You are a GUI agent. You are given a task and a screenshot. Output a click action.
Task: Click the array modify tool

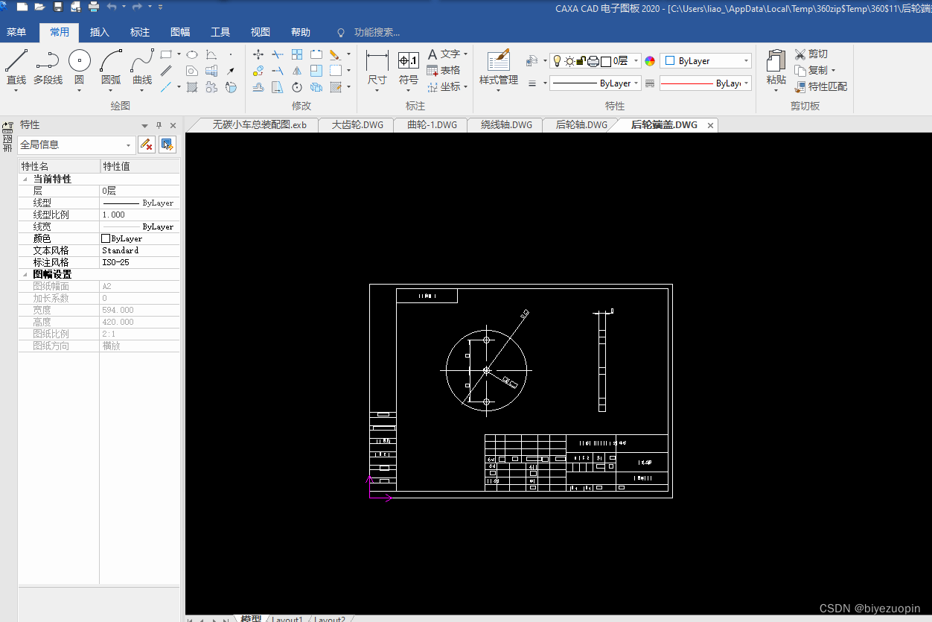(297, 54)
